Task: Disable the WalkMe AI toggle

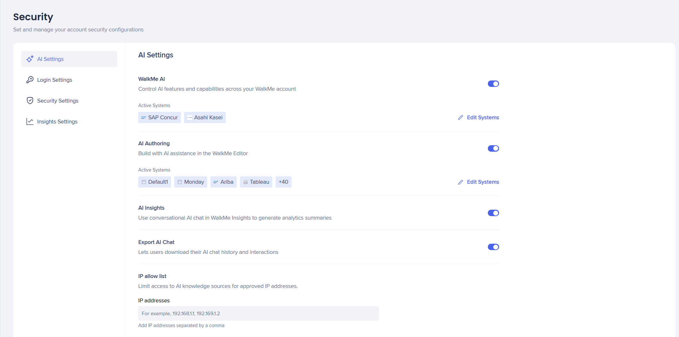Action: point(493,84)
